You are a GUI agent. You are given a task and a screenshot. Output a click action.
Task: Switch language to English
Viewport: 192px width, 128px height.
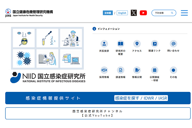pos(122,13)
